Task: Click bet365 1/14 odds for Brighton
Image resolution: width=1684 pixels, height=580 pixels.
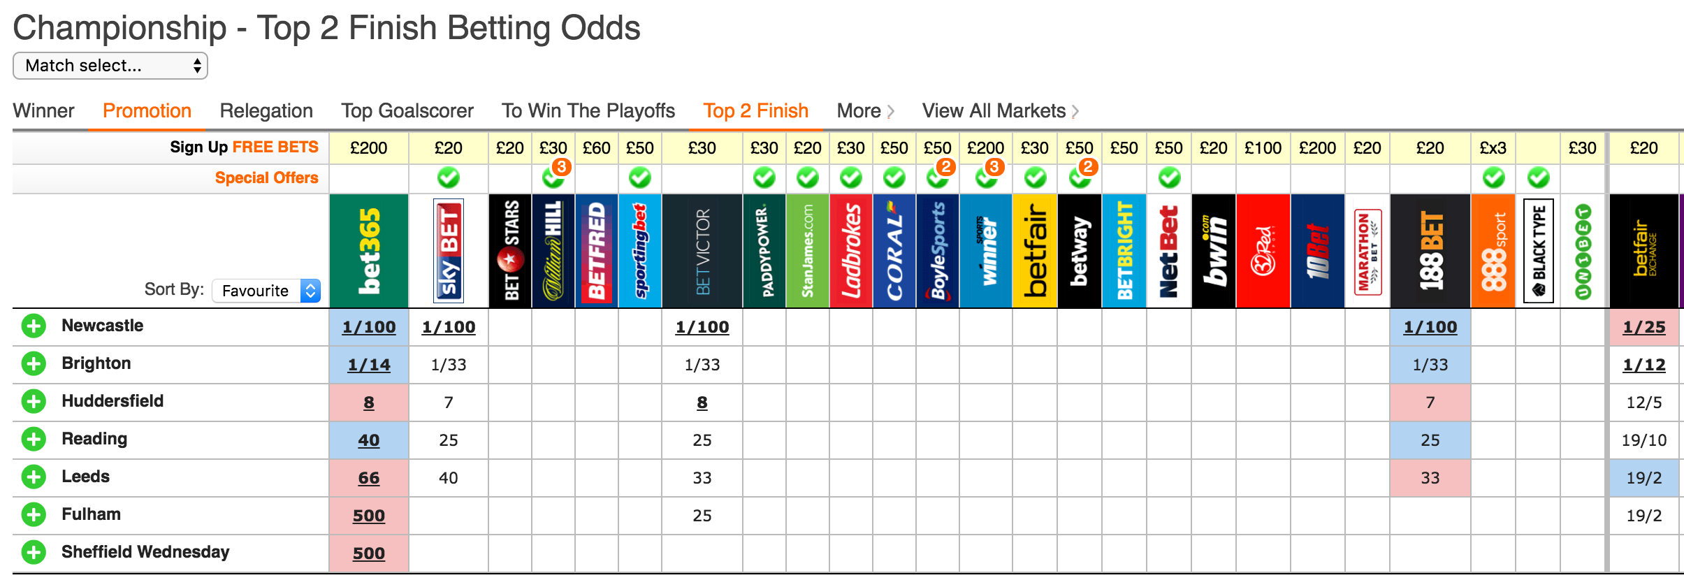Action: pyautogui.click(x=369, y=365)
